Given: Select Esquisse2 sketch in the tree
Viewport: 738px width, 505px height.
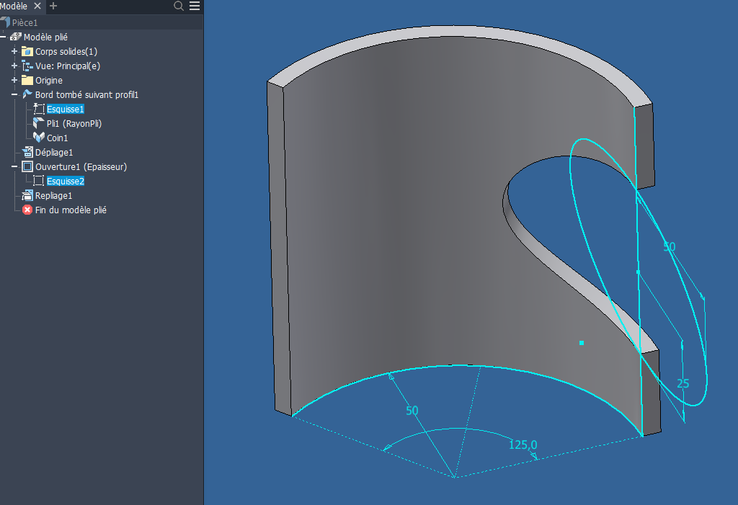Looking at the screenshot, I should tap(66, 182).
